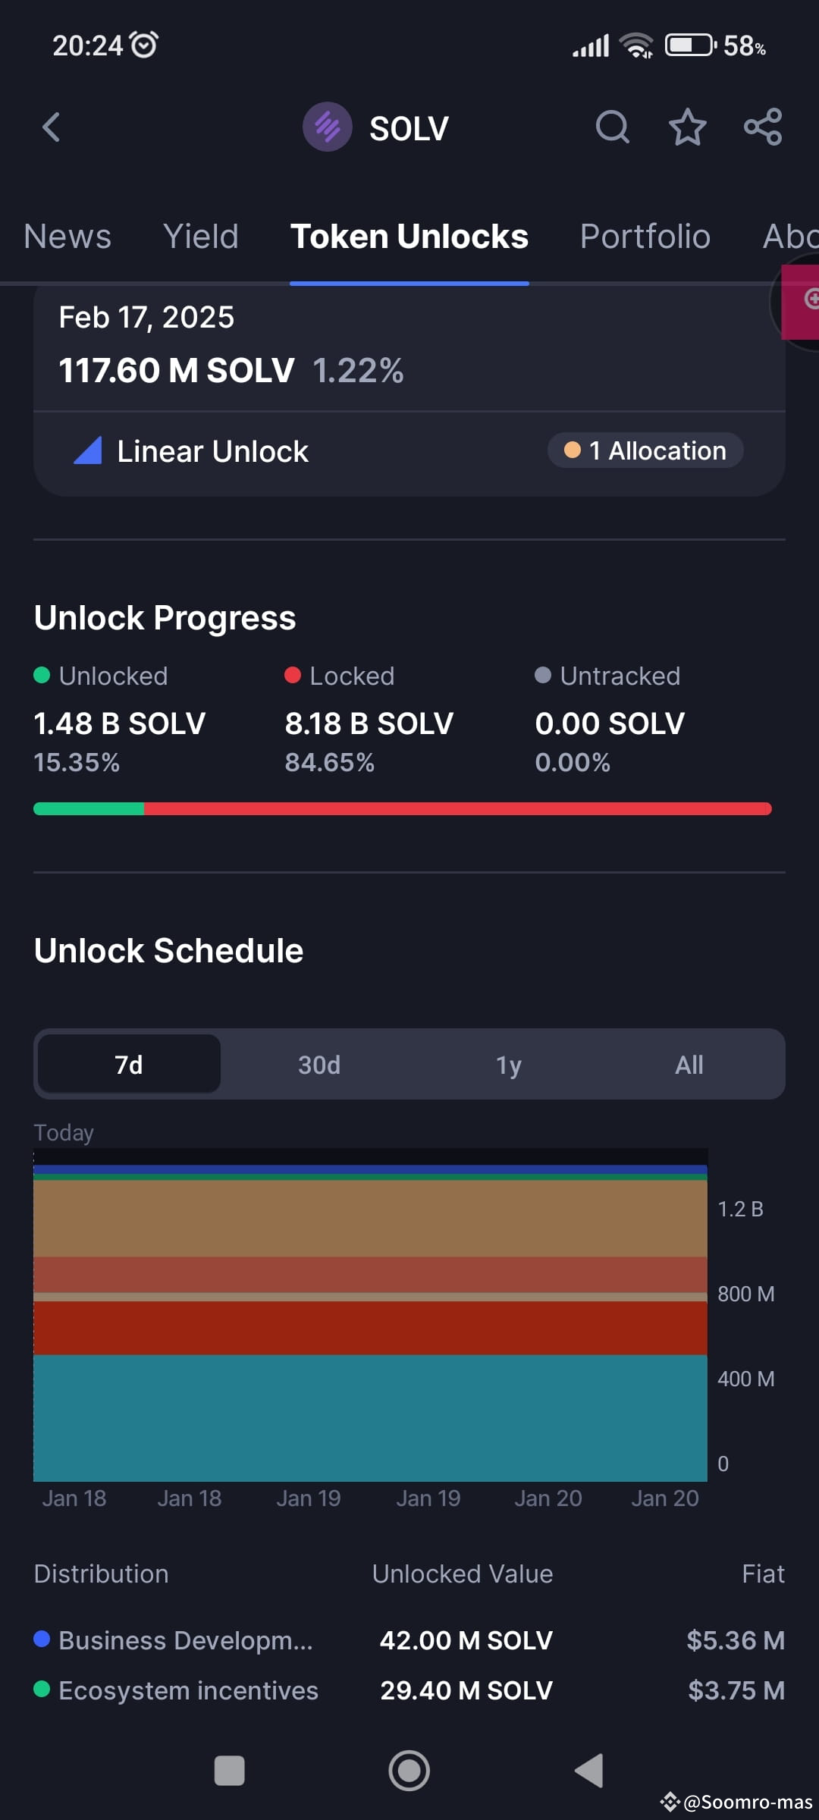
Task: Select the All timeframe button
Action: [689, 1064]
